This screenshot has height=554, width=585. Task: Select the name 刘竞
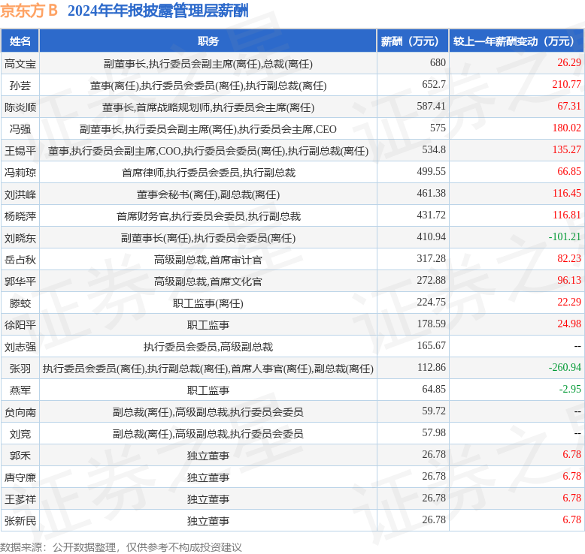pos(20,434)
